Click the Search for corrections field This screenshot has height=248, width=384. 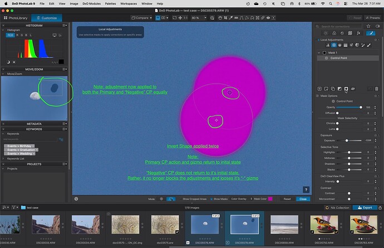pos(341,26)
